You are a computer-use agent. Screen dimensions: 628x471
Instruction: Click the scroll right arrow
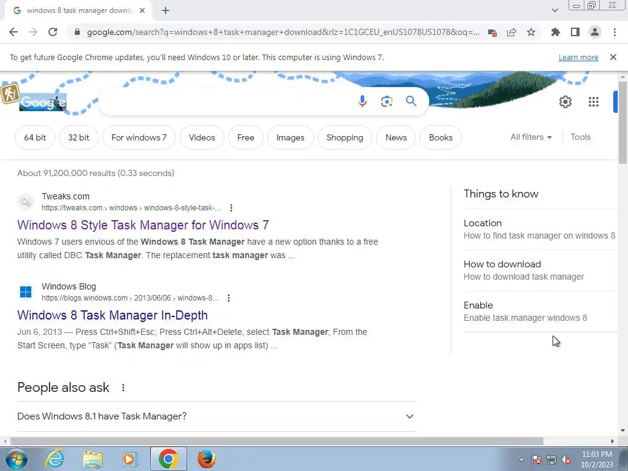coord(613,441)
